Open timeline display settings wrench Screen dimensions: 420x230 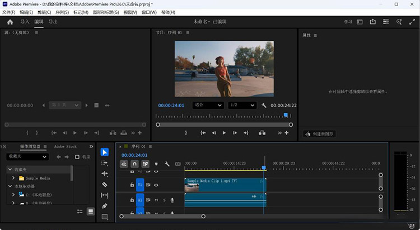click(x=167, y=164)
